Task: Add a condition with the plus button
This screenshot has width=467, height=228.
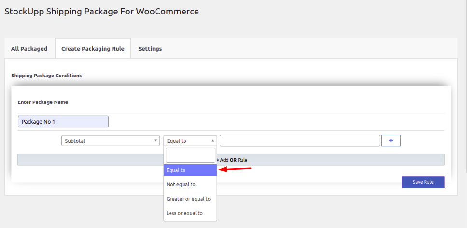Action: pyautogui.click(x=391, y=140)
